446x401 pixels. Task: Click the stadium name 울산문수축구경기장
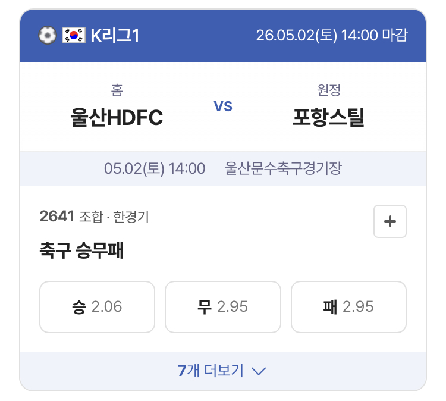[283, 168]
